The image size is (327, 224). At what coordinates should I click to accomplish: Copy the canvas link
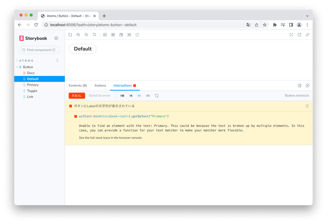tap(307, 35)
